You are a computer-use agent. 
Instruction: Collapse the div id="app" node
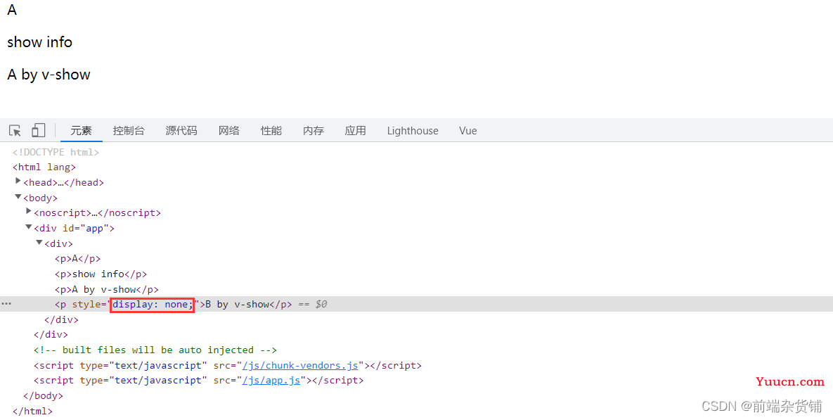click(29, 227)
